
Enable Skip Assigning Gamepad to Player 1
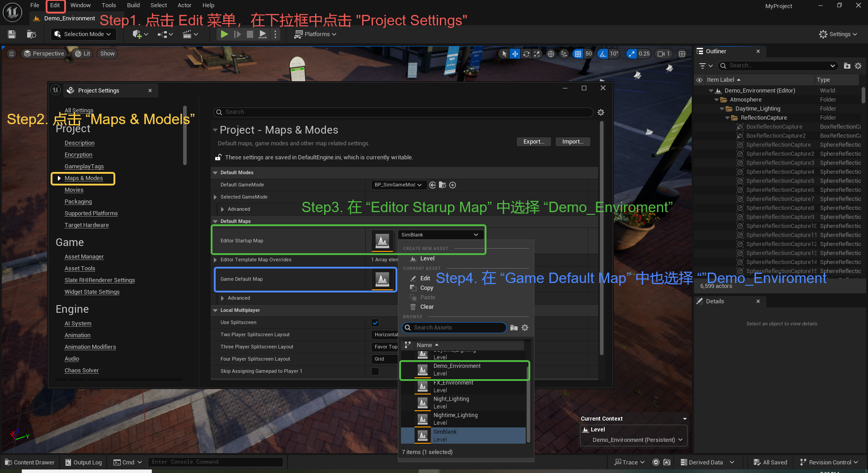tap(375, 371)
